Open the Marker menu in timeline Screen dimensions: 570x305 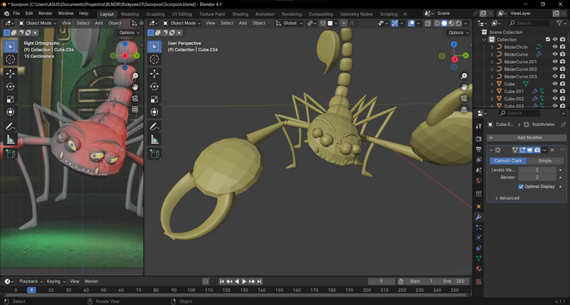click(91, 282)
